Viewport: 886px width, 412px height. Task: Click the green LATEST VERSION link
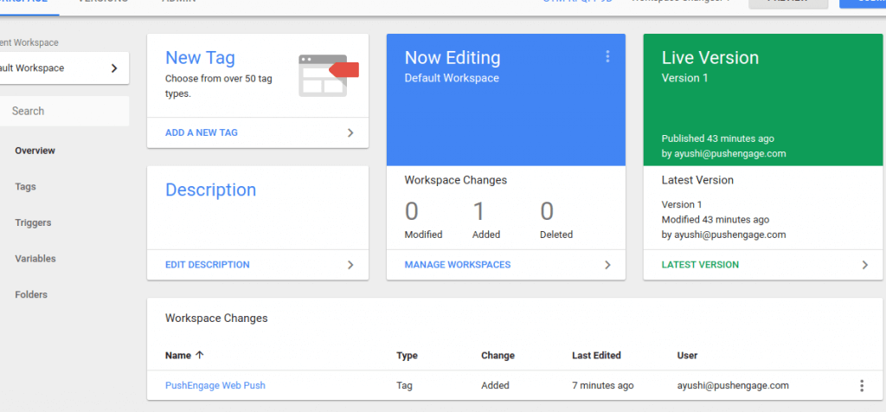[x=700, y=265]
